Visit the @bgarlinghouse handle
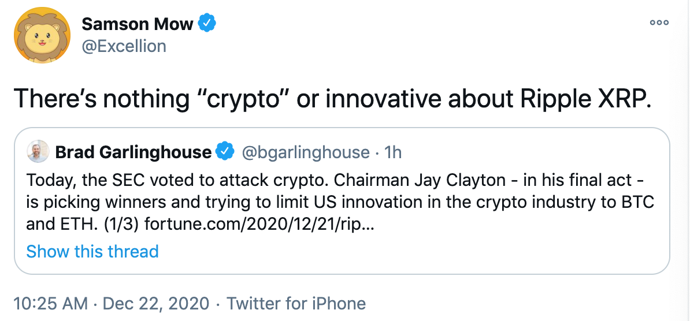Viewport: 690px width, 321px height. click(x=306, y=152)
